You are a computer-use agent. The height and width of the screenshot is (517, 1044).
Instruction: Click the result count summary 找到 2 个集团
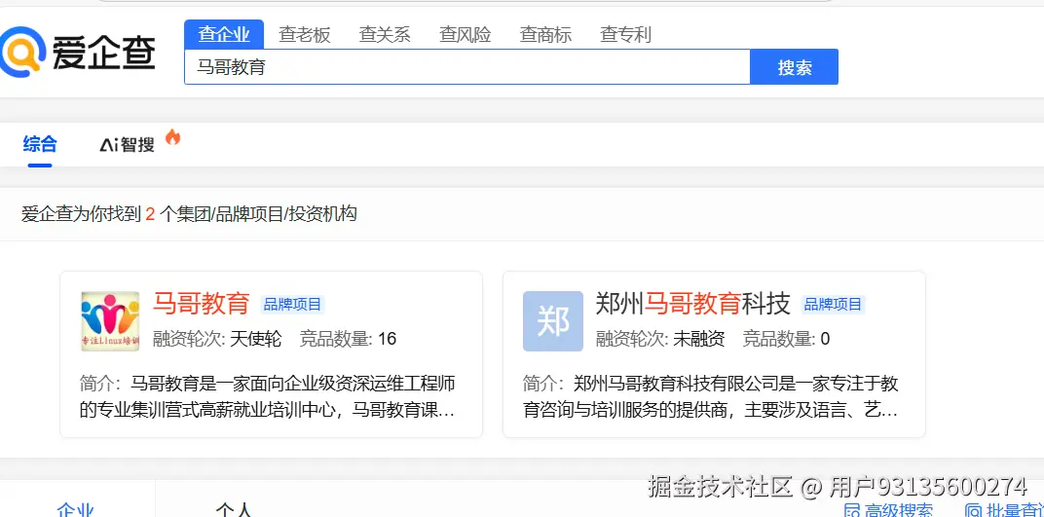189,214
